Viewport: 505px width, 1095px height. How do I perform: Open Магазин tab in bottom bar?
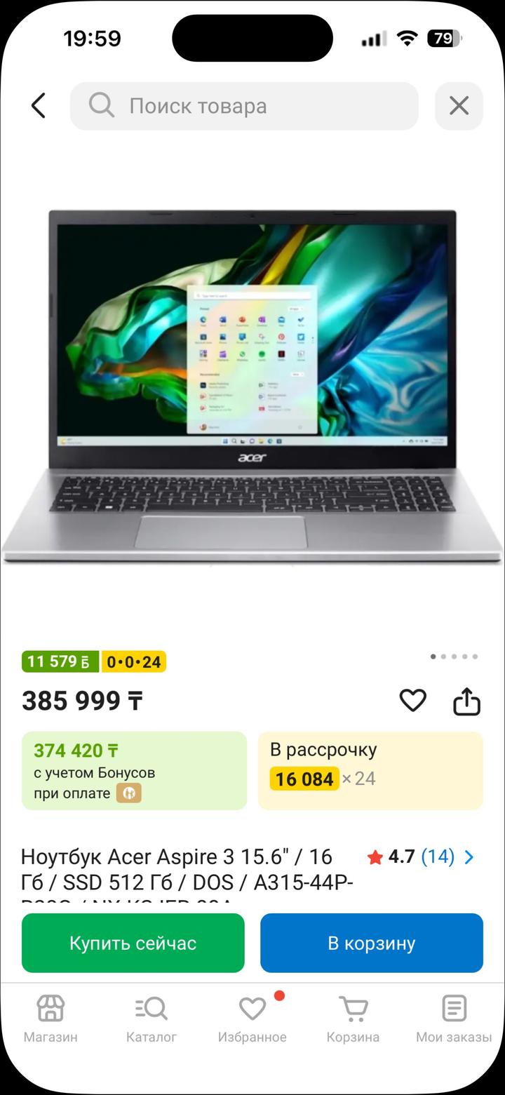(50, 1019)
